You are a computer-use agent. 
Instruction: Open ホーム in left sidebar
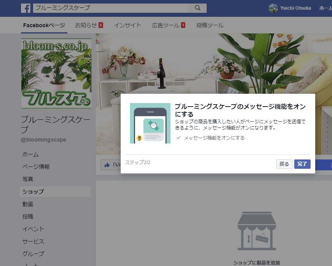[x=30, y=154]
